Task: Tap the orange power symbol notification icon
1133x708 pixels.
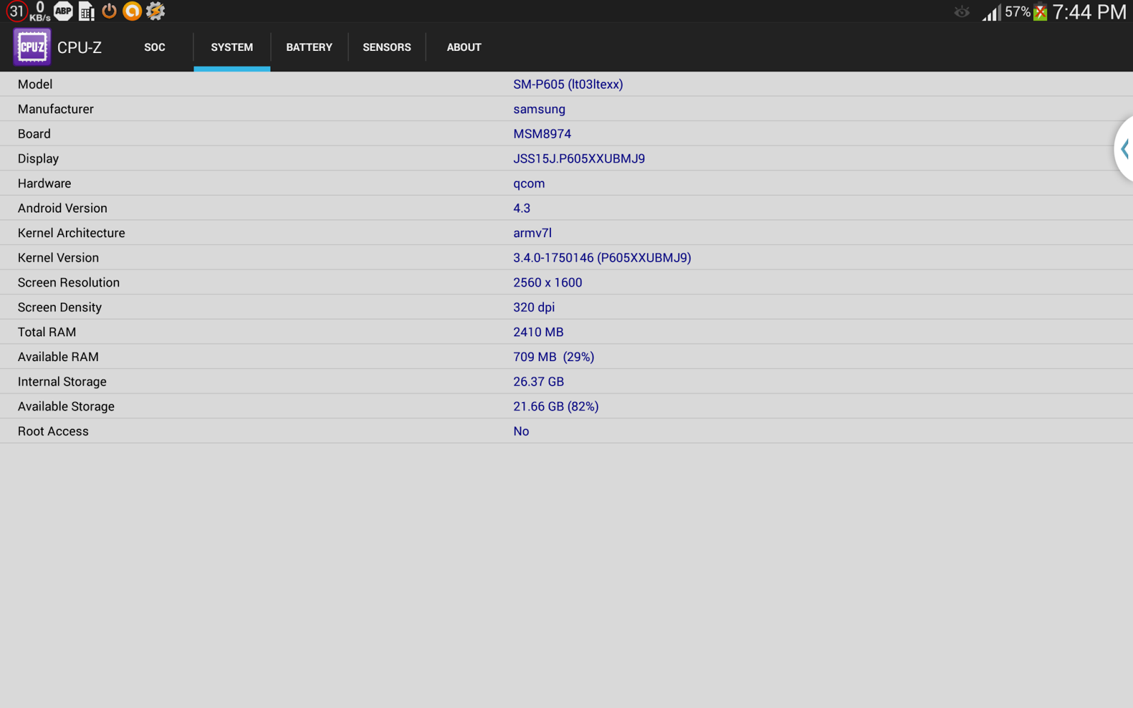Action: (109, 11)
